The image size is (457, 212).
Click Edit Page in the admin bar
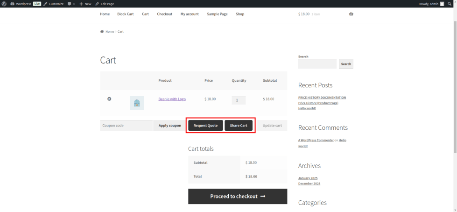[x=105, y=4]
